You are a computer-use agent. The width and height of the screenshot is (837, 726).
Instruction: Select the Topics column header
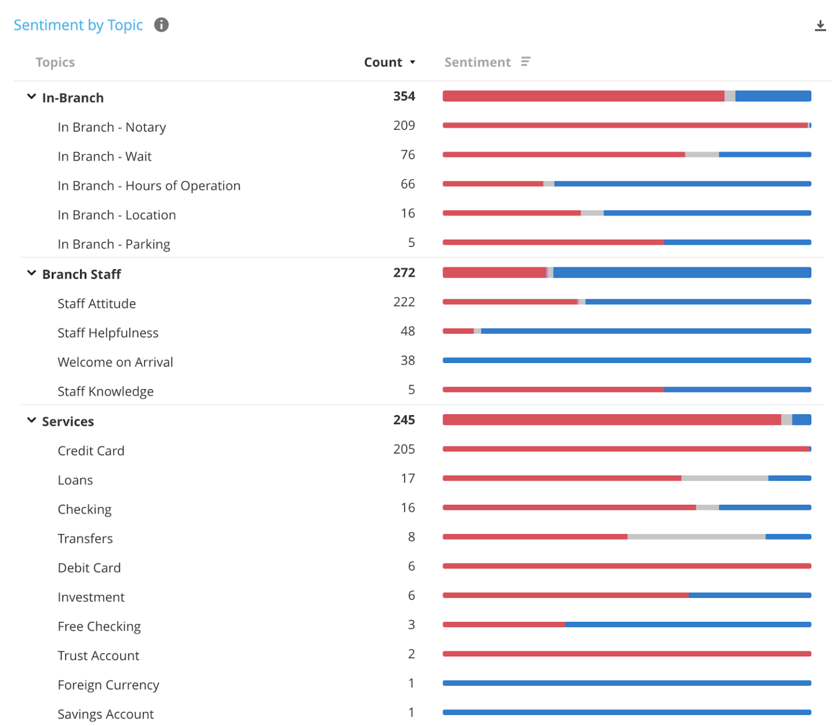point(55,62)
